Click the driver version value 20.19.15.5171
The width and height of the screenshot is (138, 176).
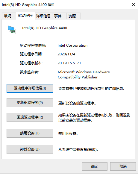(x=69, y=63)
